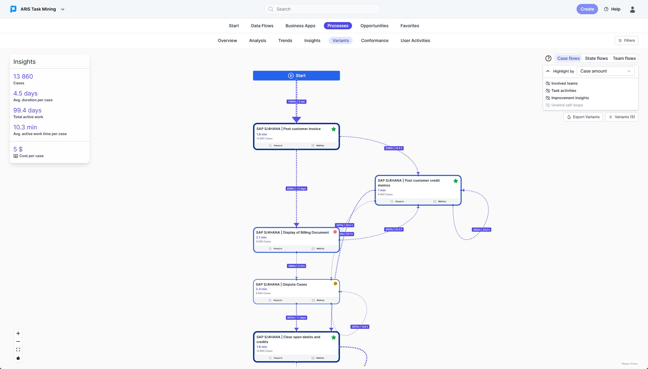The height and width of the screenshot is (369, 648).
Task: Open Metrics on Dispute Cases node
Action: click(318, 300)
